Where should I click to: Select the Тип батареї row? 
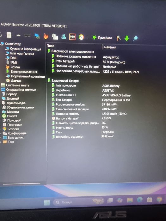91,100
